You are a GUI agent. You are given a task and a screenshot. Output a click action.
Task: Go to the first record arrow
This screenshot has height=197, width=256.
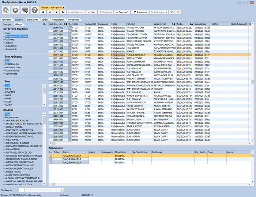pos(43,12)
